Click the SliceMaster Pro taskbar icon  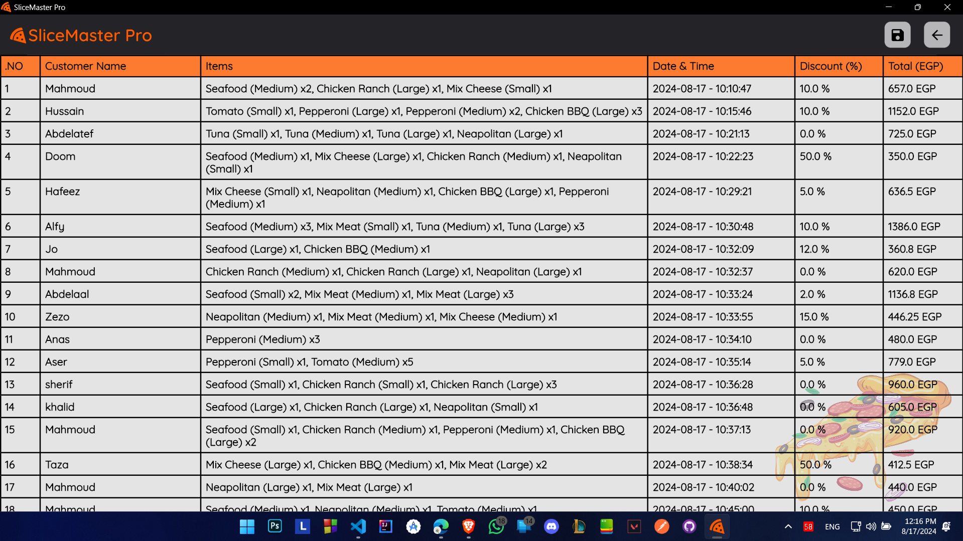click(717, 526)
